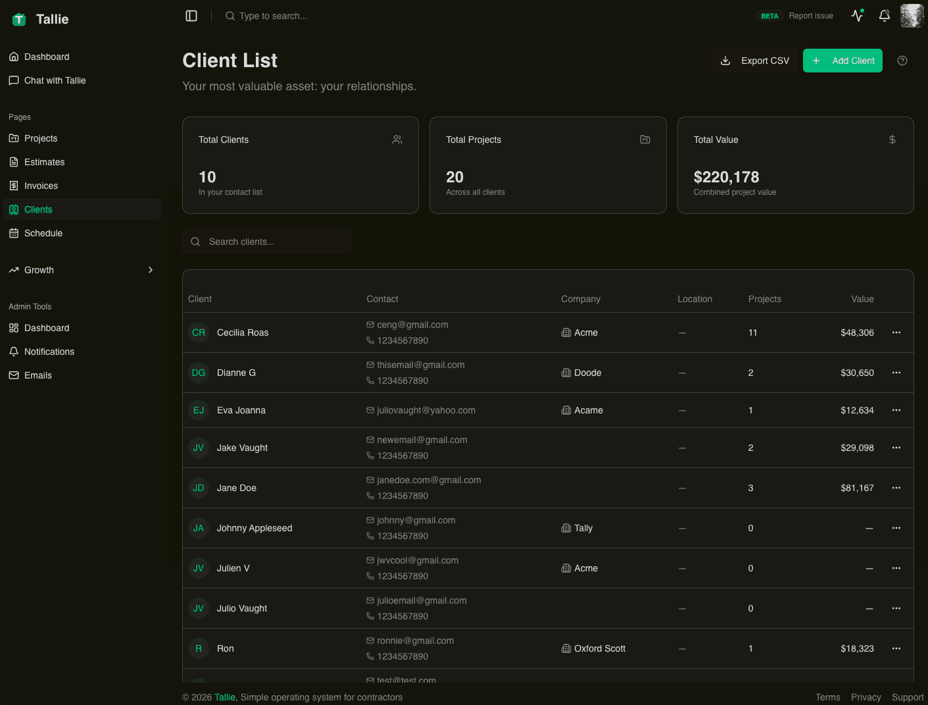928x705 pixels.
Task: Click the search clients input field
Action: [x=266, y=242]
